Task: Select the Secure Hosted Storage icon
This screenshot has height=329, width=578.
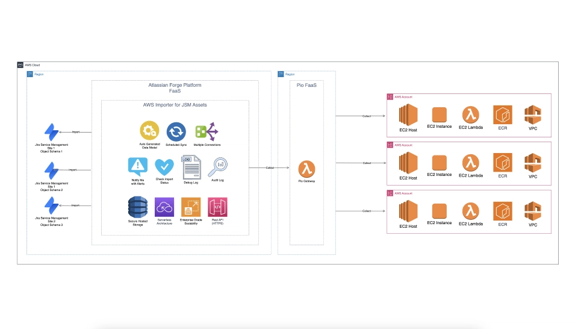Action: (138, 207)
